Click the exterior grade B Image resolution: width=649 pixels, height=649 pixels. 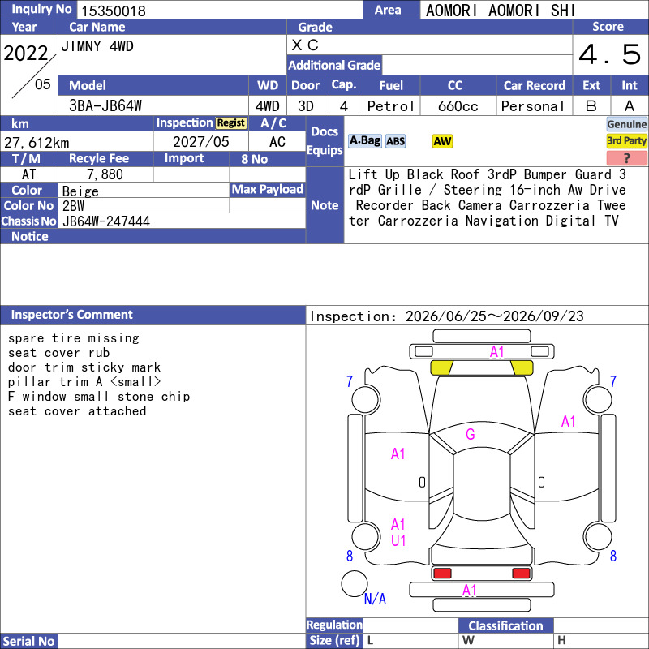coord(591,106)
